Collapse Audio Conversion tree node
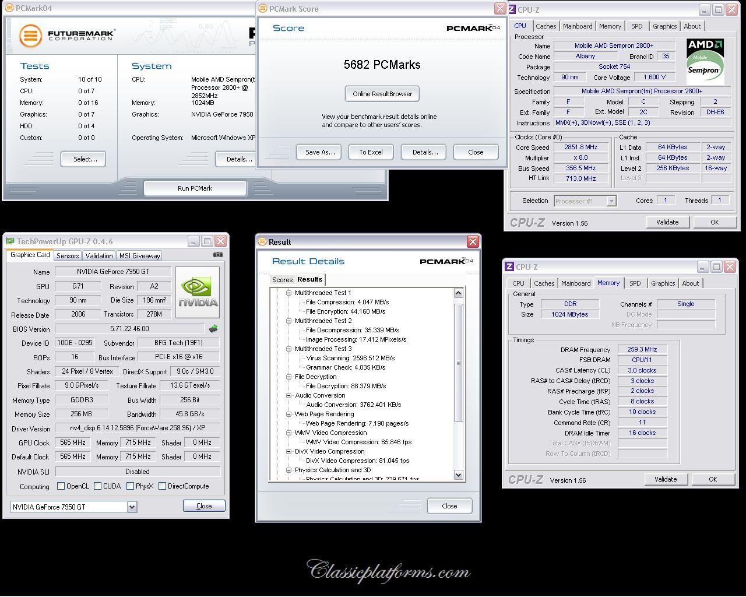This screenshot has width=746, height=597. [x=288, y=395]
